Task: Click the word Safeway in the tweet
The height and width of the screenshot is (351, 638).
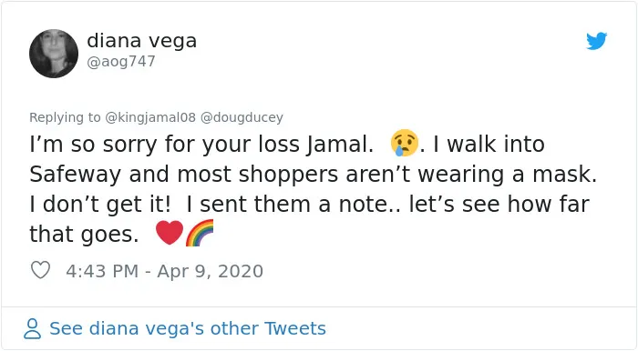Action: click(x=76, y=175)
